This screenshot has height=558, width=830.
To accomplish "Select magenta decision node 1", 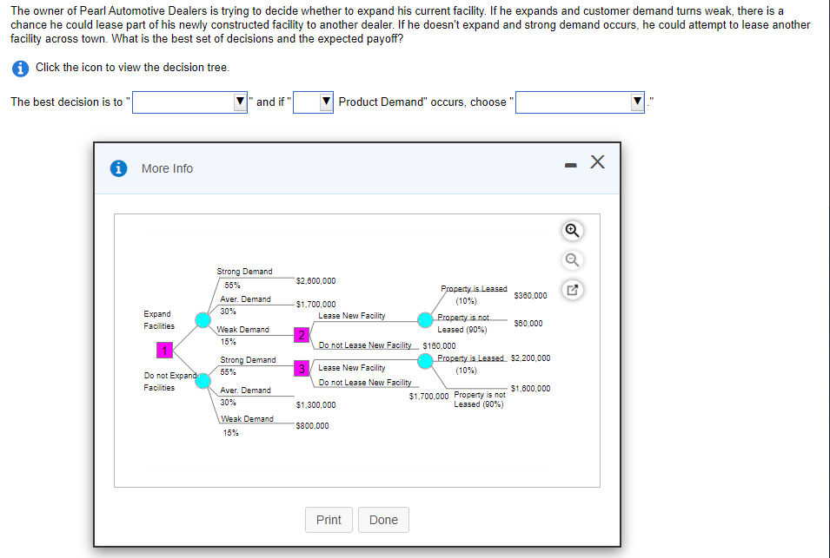I will point(165,350).
